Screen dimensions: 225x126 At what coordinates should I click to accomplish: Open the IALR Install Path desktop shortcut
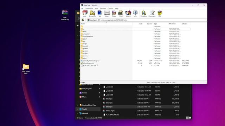[x=26, y=69]
